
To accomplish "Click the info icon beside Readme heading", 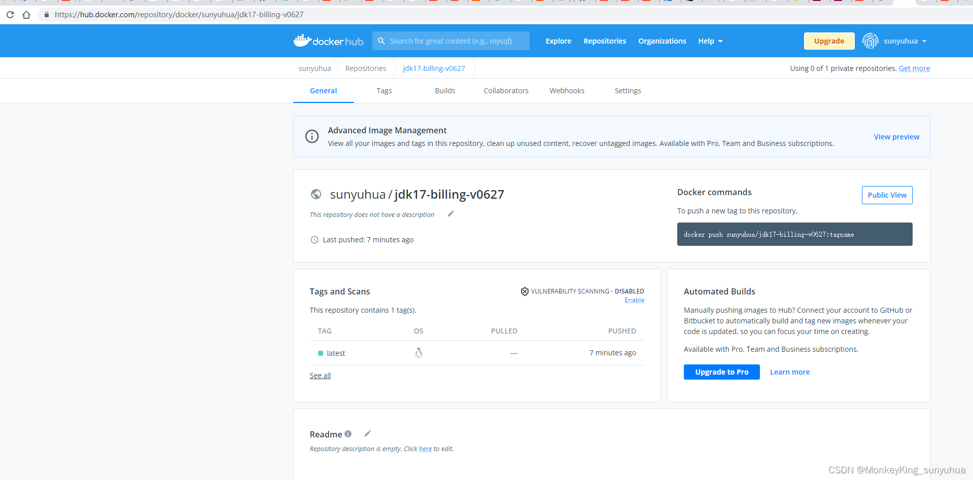I will pos(348,434).
